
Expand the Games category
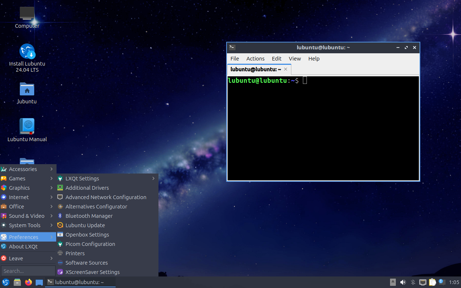(x=28, y=179)
